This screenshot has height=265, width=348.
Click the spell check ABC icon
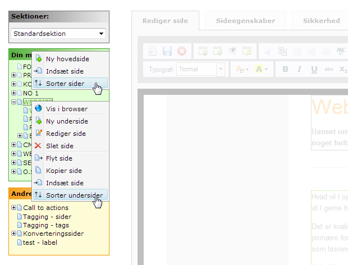pos(341,51)
